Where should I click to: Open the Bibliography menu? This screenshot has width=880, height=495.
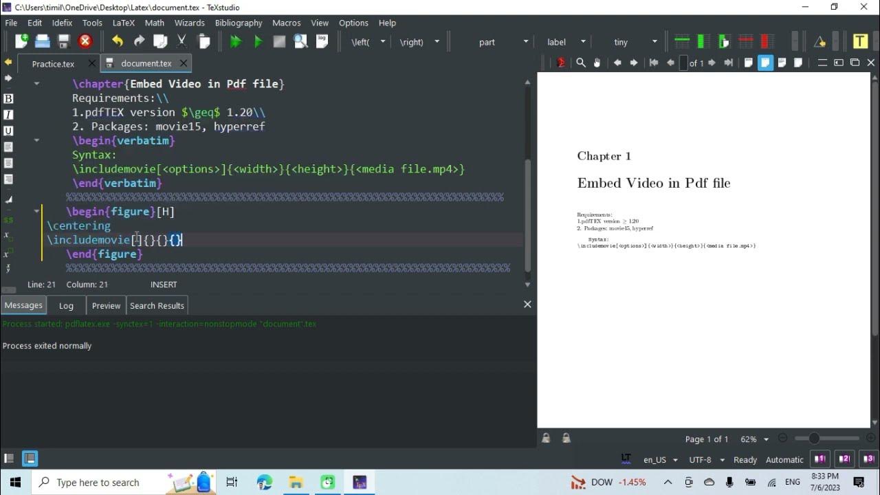tap(239, 23)
